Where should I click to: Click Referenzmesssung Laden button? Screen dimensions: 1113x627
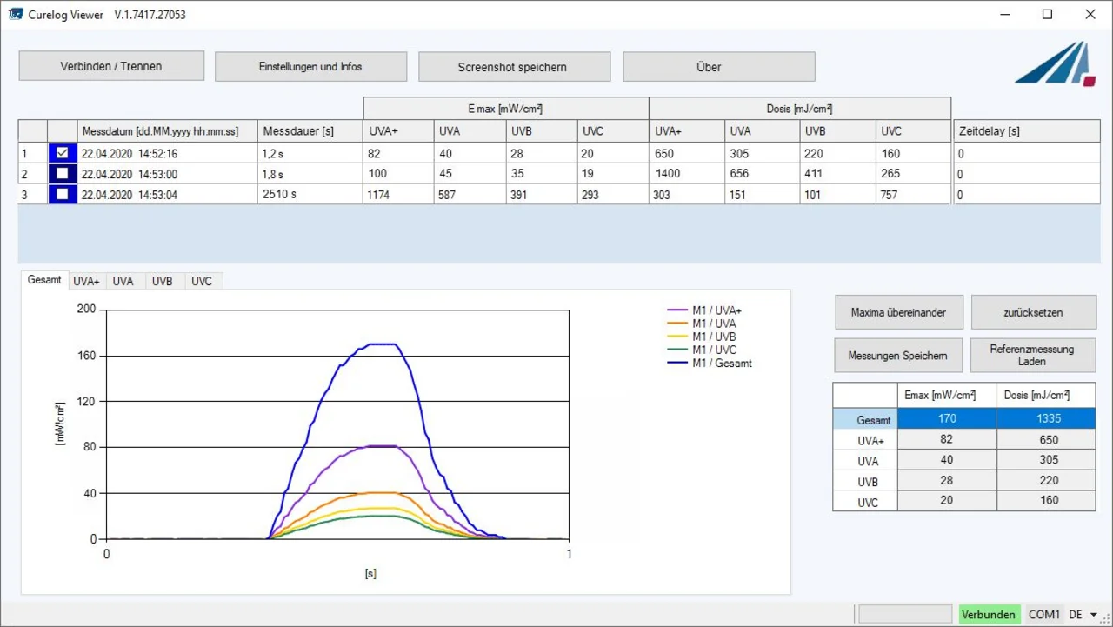[1033, 355]
